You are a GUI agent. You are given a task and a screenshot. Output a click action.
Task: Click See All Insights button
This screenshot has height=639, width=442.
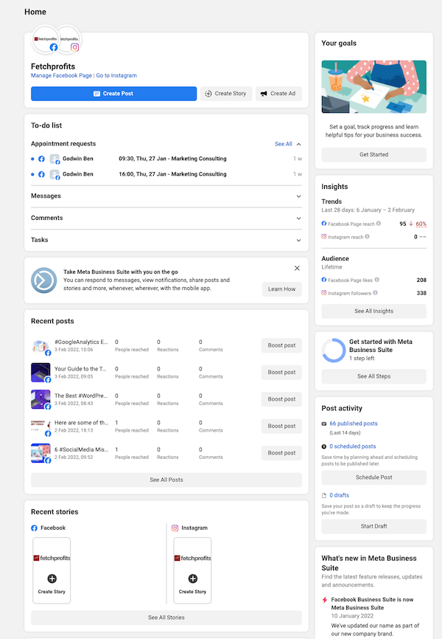pos(374,311)
